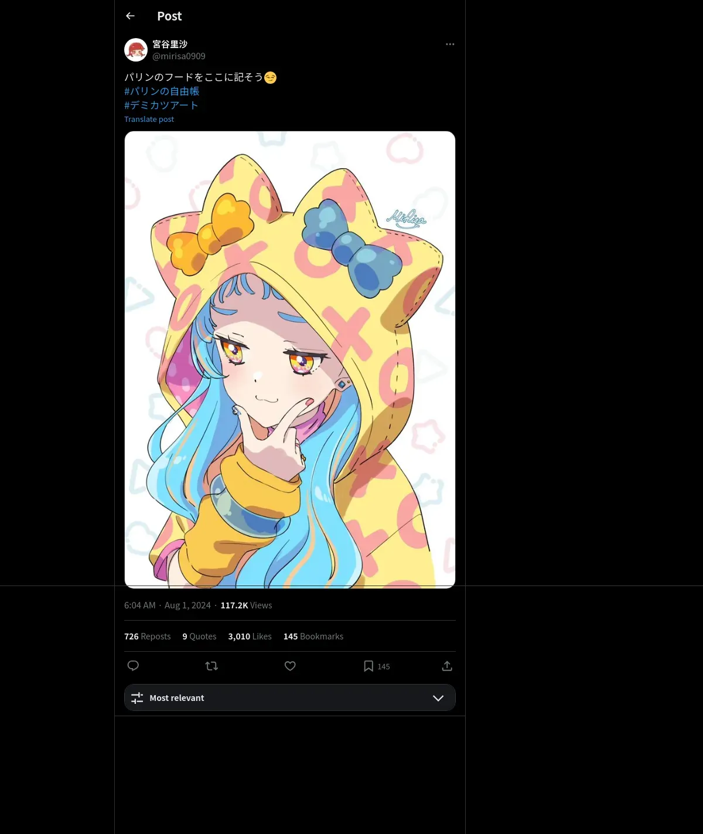Go back using the arrow icon
Screen dimensions: 703x834
[130, 16]
